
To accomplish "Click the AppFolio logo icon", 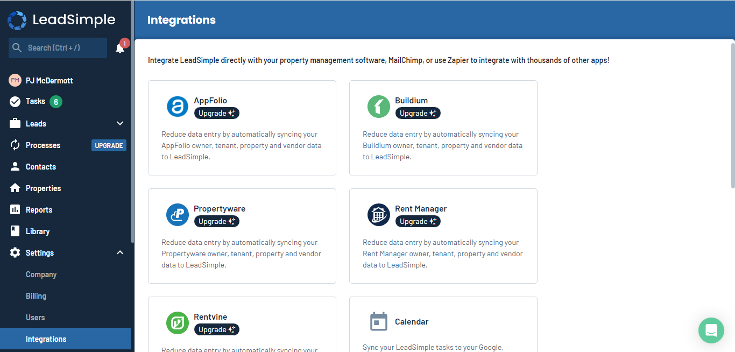I will pyautogui.click(x=177, y=107).
